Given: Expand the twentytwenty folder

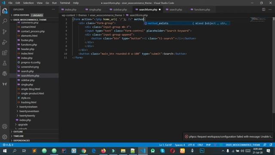Looking at the screenshot, I should (x=27, y=116).
